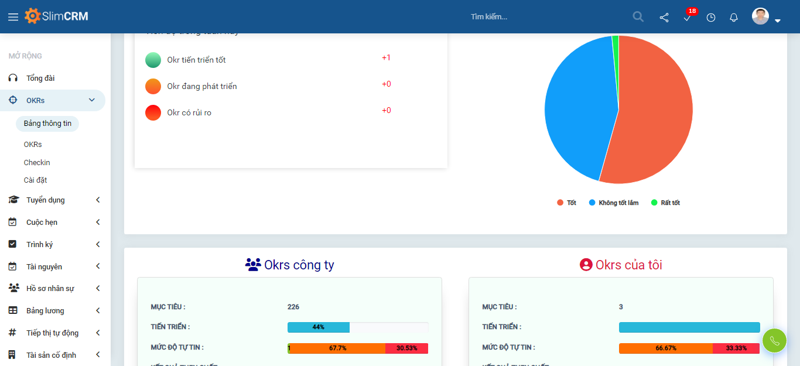Image resolution: width=800 pixels, height=366 pixels.
Task: Go to Cài đặt under OKRs
Action: pyautogui.click(x=35, y=180)
